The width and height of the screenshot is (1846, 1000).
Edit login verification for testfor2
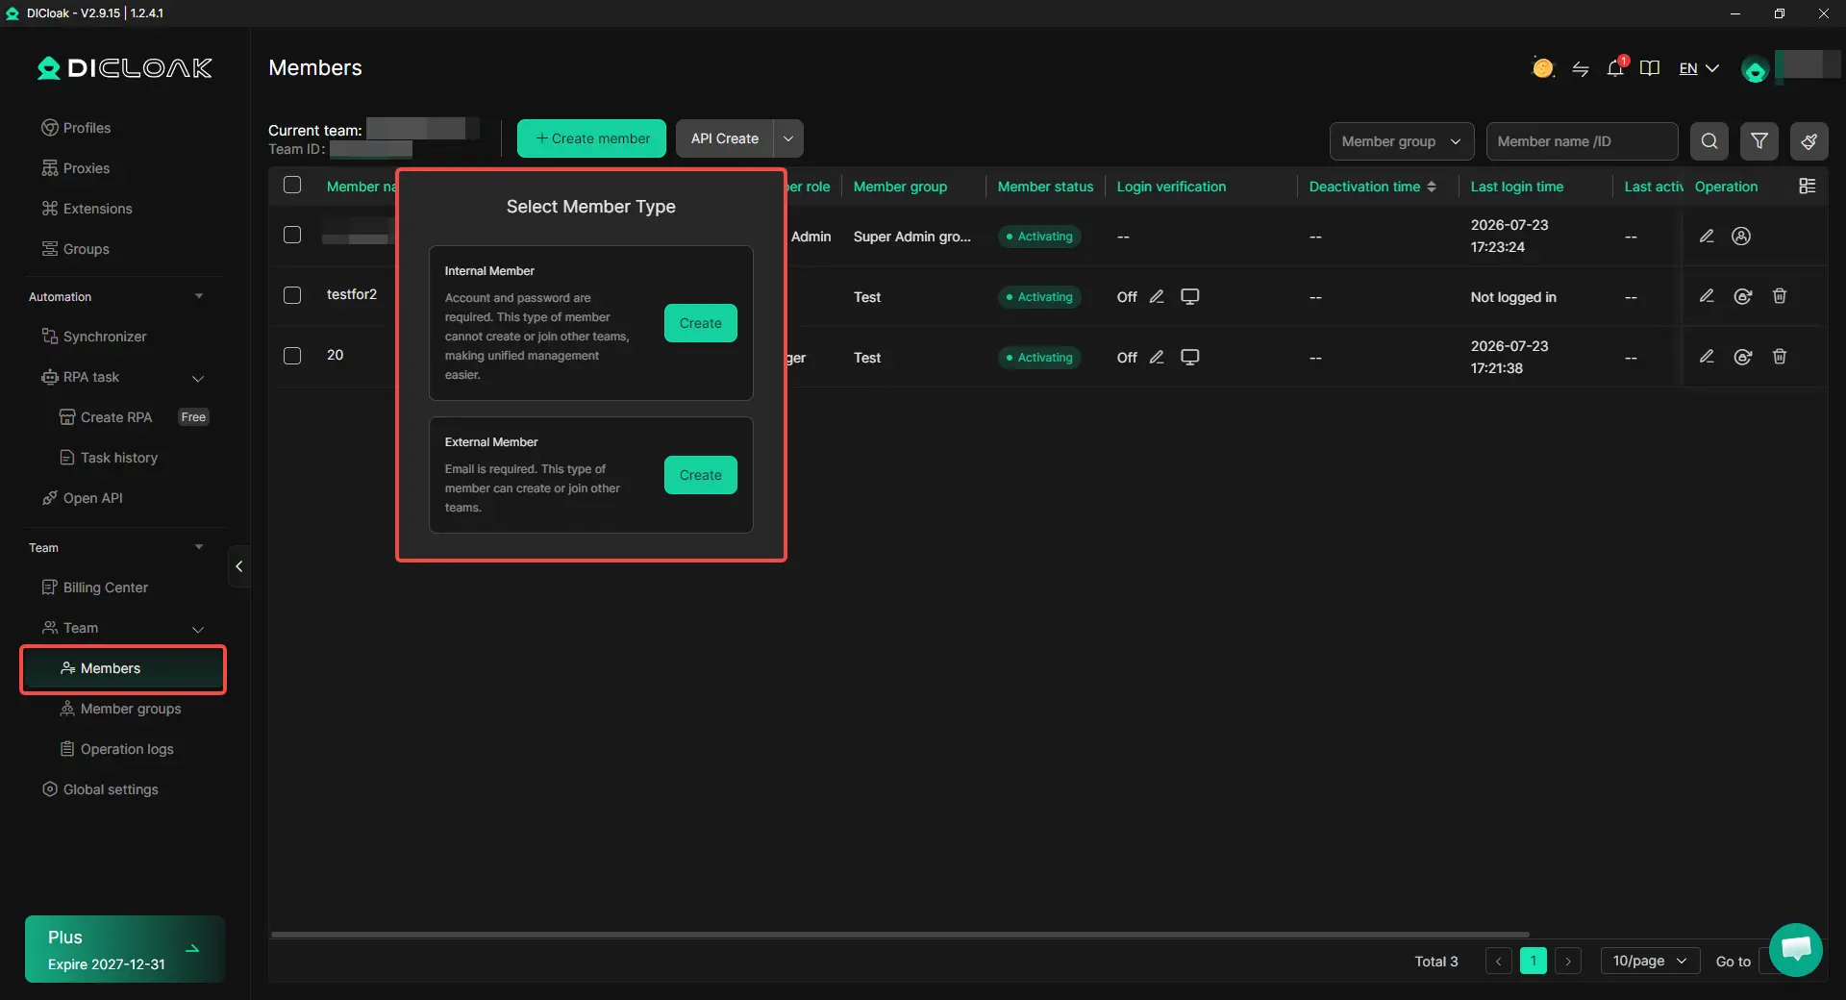click(x=1157, y=296)
